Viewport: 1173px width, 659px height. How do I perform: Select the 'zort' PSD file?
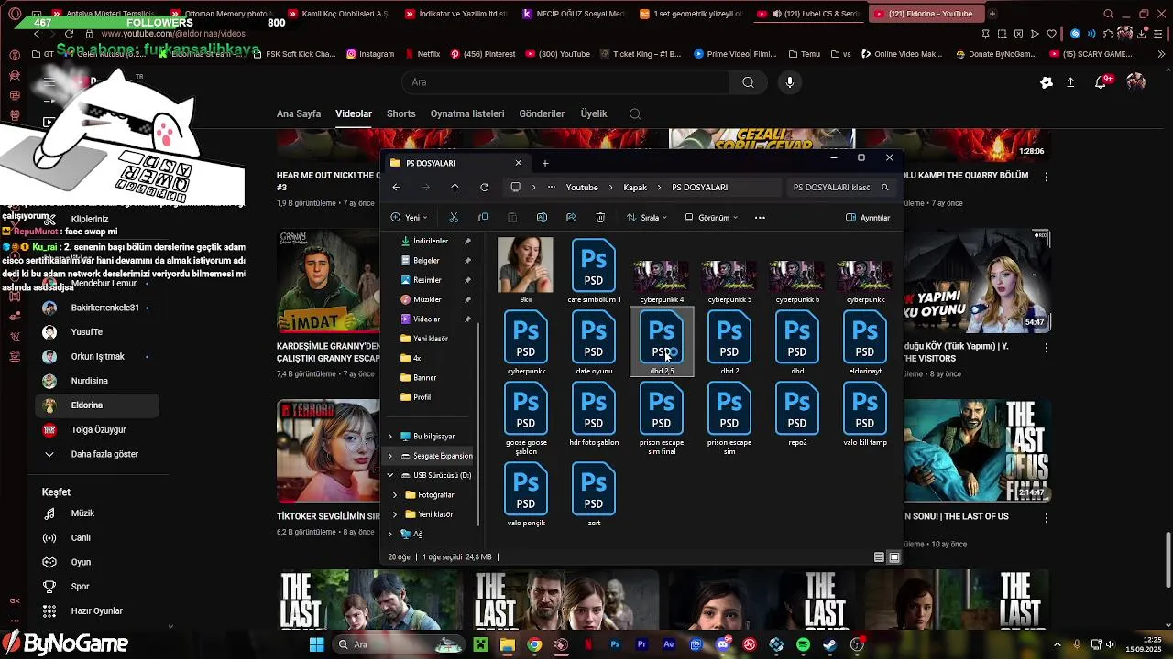[594, 495]
